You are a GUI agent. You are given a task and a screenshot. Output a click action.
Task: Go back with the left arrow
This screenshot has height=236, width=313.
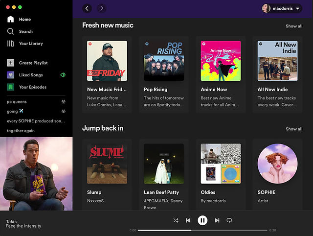[87, 8]
